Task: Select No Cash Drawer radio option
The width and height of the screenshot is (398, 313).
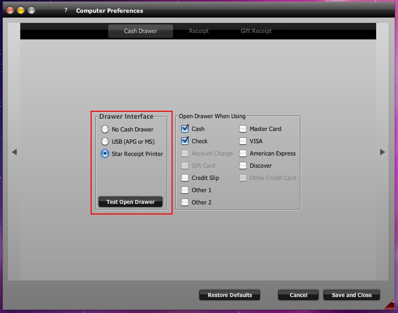Action: (x=105, y=129)
